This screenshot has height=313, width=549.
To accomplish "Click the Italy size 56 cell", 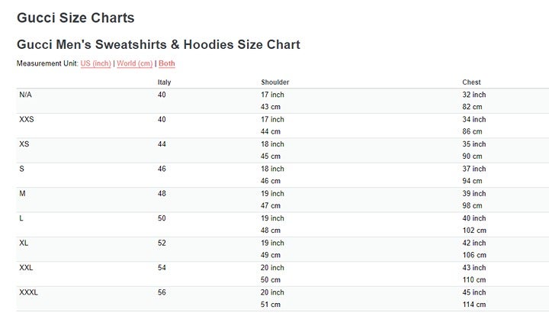I will point(162,292).
